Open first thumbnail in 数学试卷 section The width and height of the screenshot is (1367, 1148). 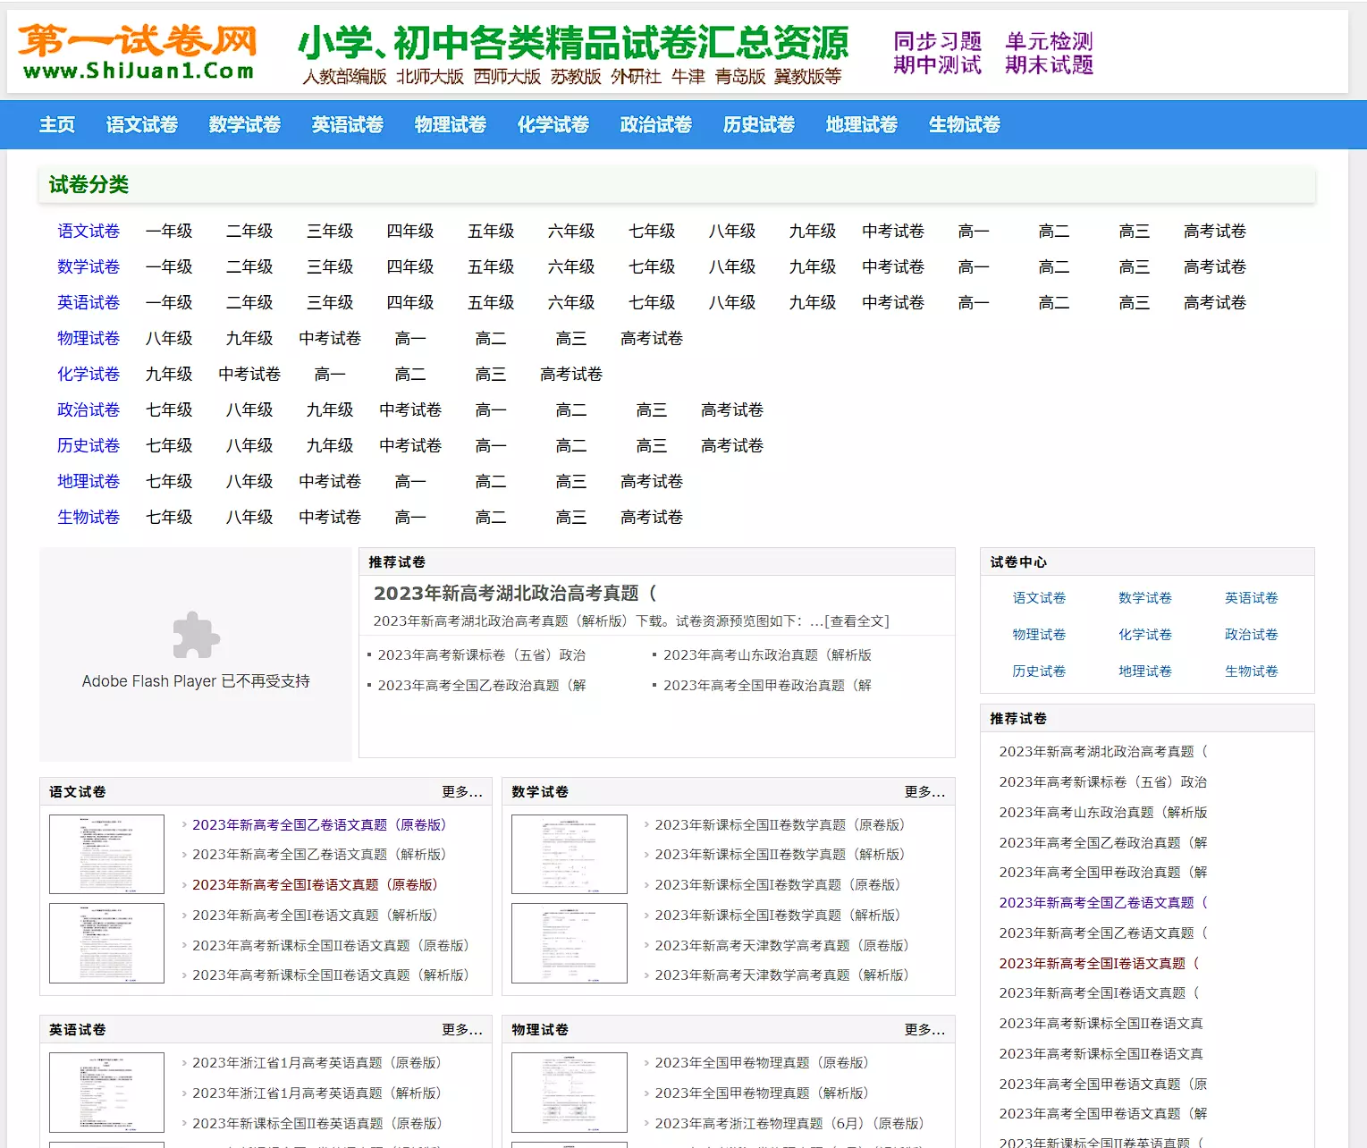click(x=569, y=854)
